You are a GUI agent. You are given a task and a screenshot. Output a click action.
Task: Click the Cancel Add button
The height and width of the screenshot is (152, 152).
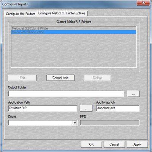60,78
